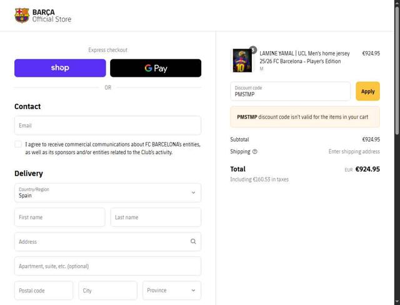This screenshot has width=400, height=305.
Task: Click the jersey product title text
Action: click(304, 57)
